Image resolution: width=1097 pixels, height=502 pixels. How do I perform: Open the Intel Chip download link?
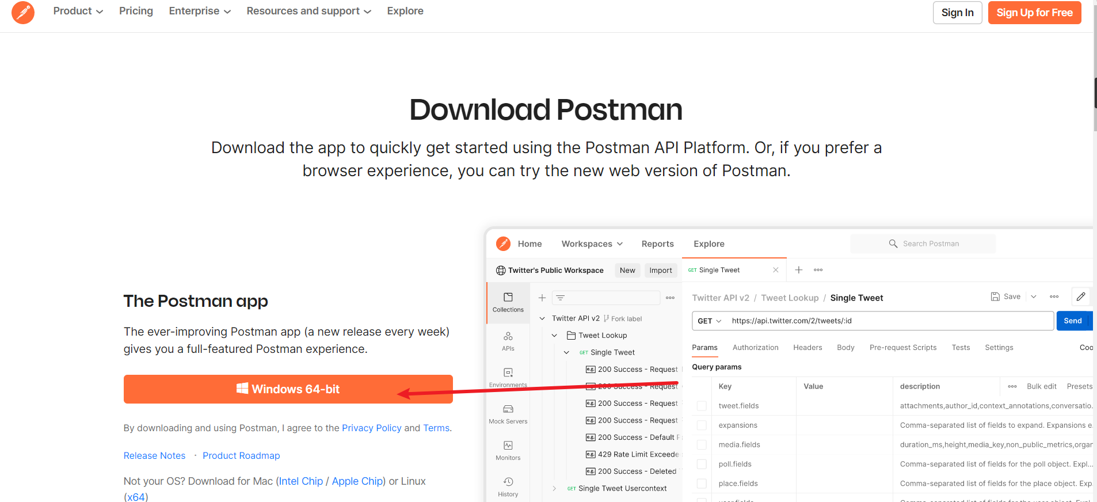301,481
